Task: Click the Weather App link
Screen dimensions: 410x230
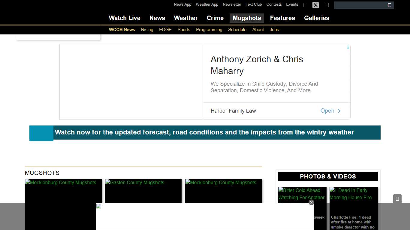Action: (x=207, y=4)
